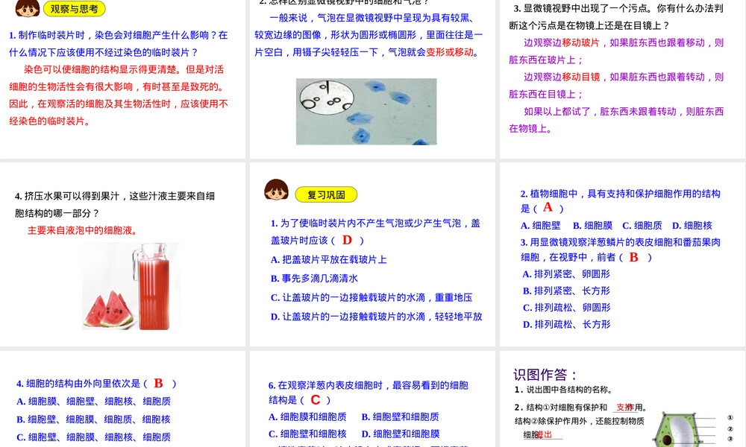The width and height of the screenshot is (746, 447).
Task: Click red answer B in 细胞的结构由外向里 question
Action: [158, 383]
